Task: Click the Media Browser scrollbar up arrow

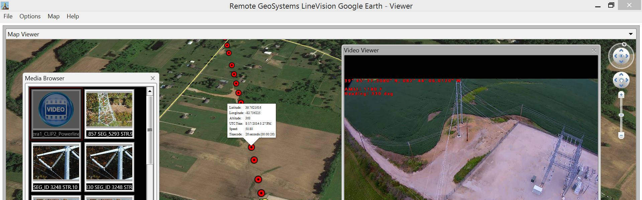Action: pos(150,91)
